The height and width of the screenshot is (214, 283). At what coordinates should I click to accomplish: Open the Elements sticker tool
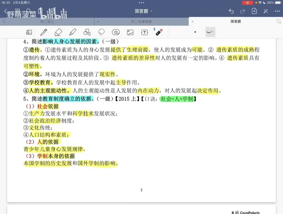(x=116, y=32)
